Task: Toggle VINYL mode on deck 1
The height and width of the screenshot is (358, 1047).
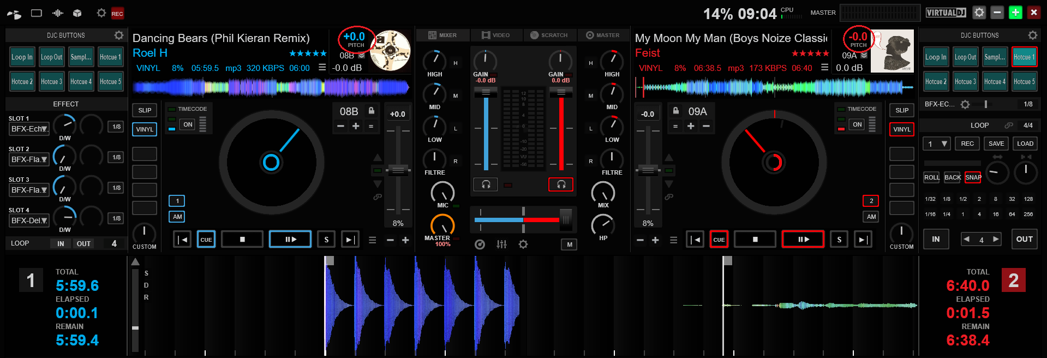Action: (x=145, y=129)
